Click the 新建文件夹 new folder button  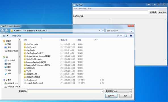click(x=17, y=36)
